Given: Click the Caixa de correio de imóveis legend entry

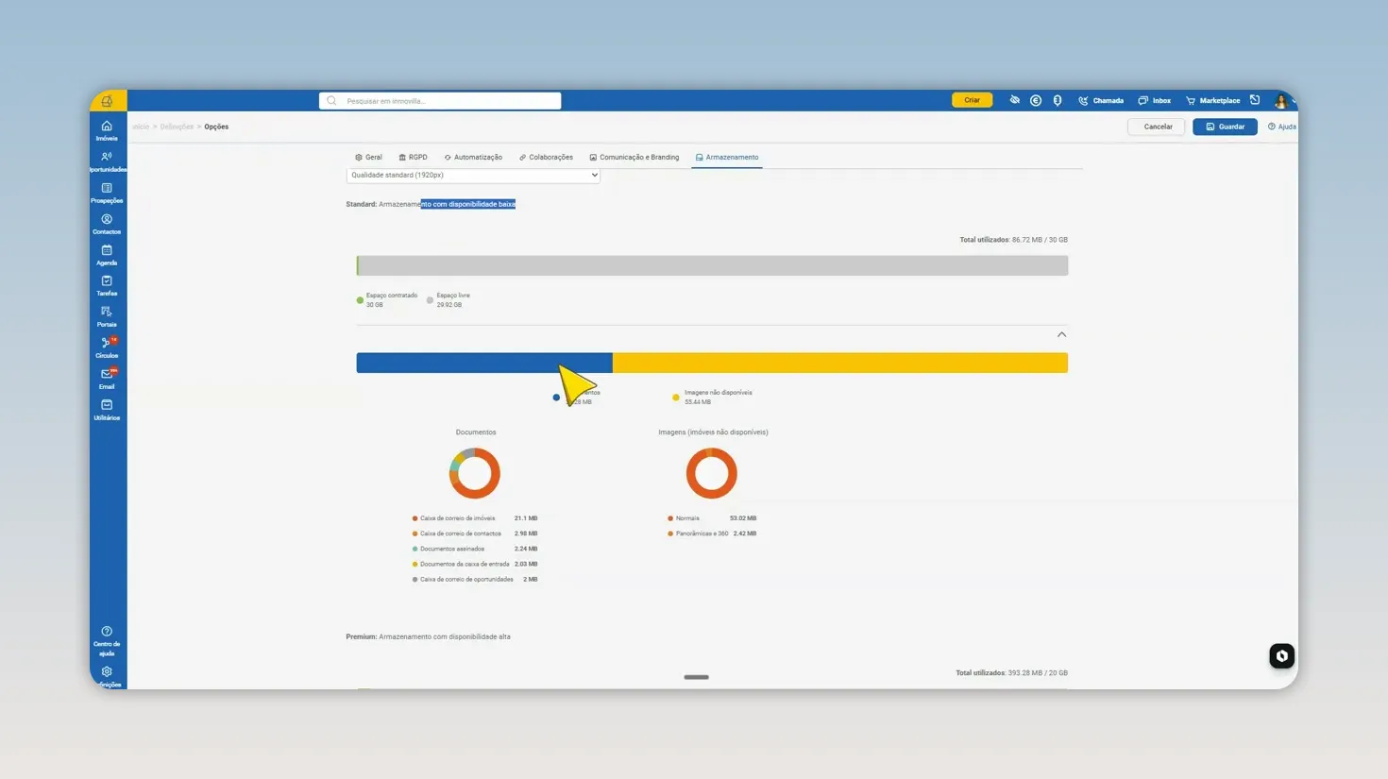Looking at the screenshot, I should [475, 518].
